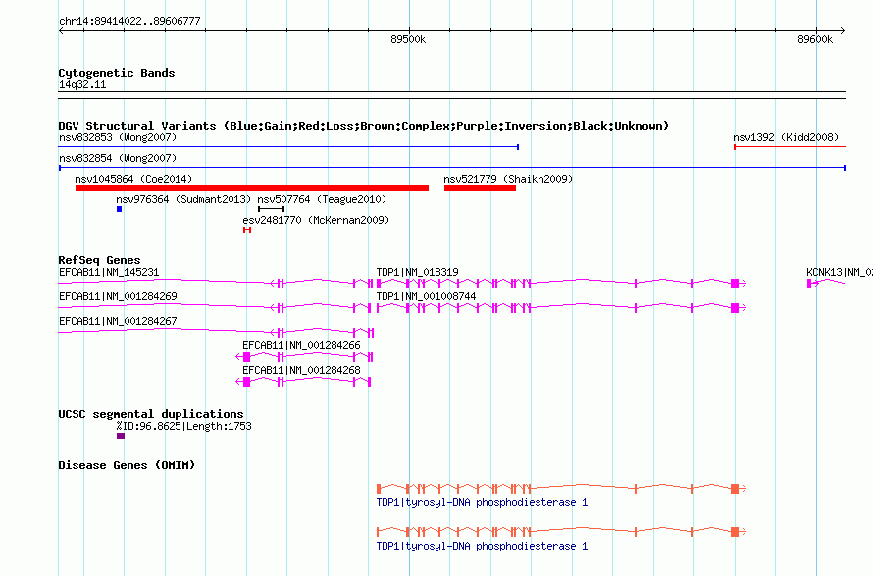Click the TDP1|NM_001008744 transcript label

(426, 296)
